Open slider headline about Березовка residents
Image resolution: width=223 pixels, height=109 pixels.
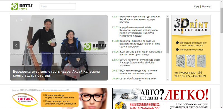coord(56,73)
